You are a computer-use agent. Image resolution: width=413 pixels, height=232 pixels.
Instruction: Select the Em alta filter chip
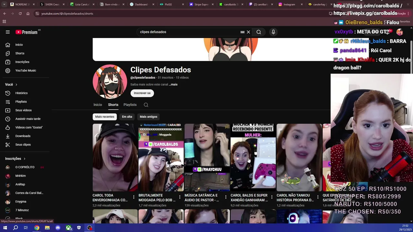(127, 117)
